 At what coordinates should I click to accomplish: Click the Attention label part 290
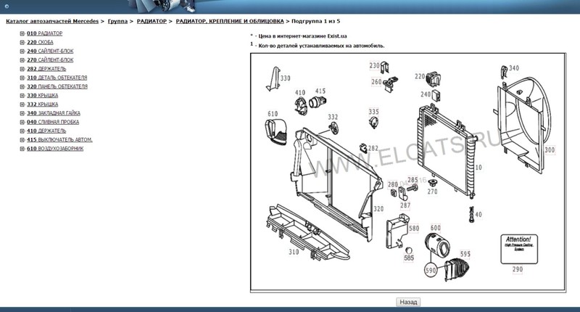pyautogui.click(x=517, y=268)
